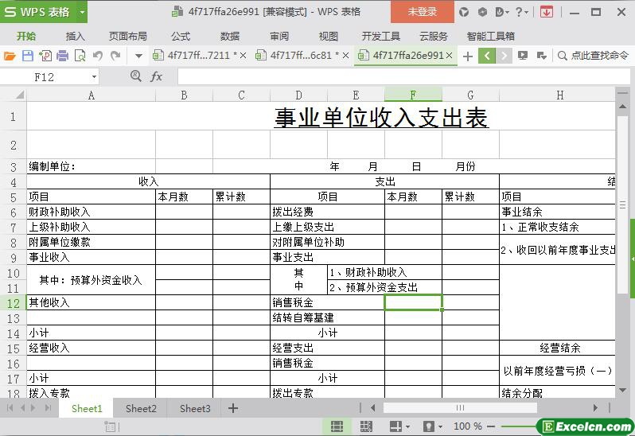Click the presentation screen icon in tab bar

tap(523, 56)
